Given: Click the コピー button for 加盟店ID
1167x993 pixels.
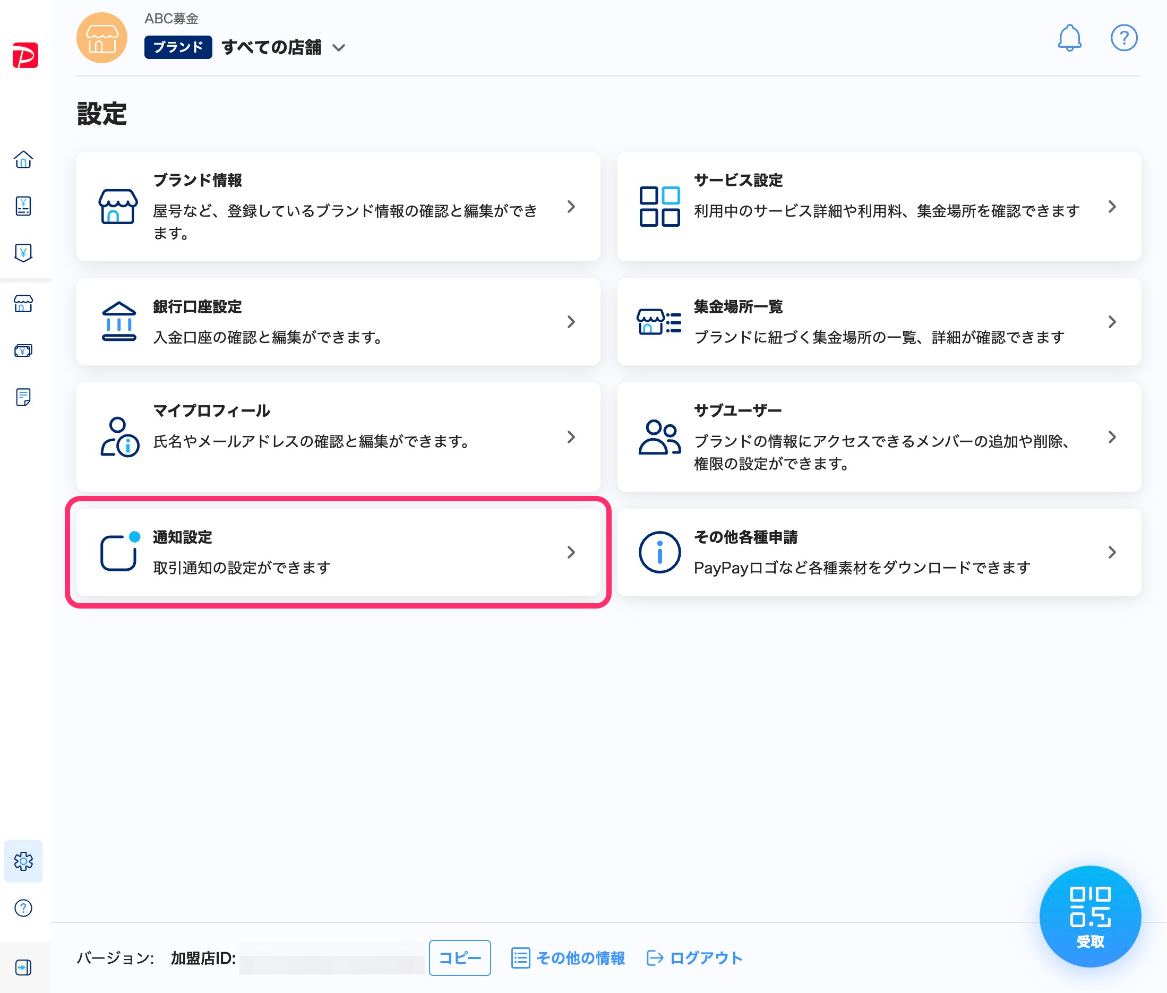Looking at the screenshot, I should click(x=459, y=957).
